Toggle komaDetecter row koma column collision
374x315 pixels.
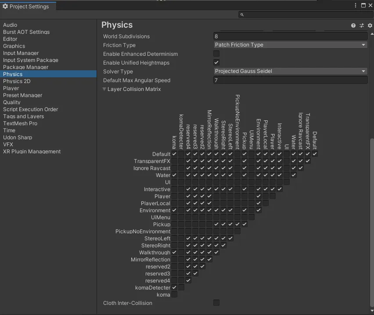click(x=174, y=288)
